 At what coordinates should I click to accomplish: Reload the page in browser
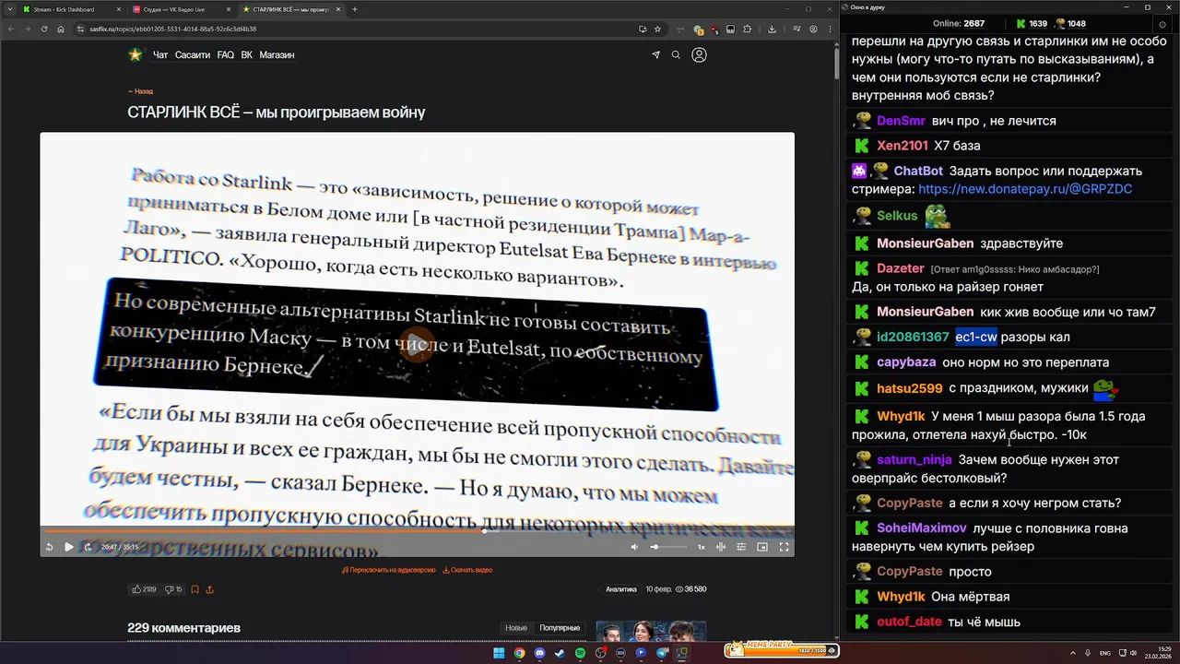point(43,29)
